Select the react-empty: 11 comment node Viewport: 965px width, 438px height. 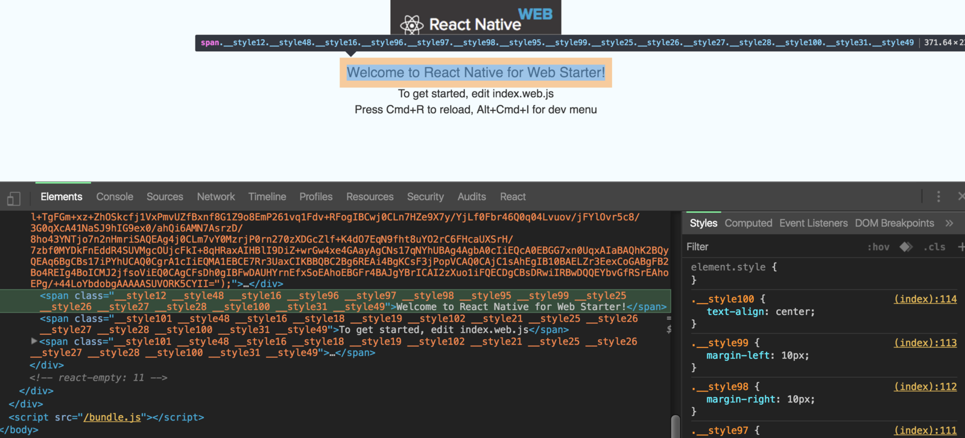[98, 378]
